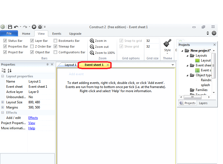223x164 pixels.
Task: Switch to the Layout 1 tab
Action: [71, 65]
